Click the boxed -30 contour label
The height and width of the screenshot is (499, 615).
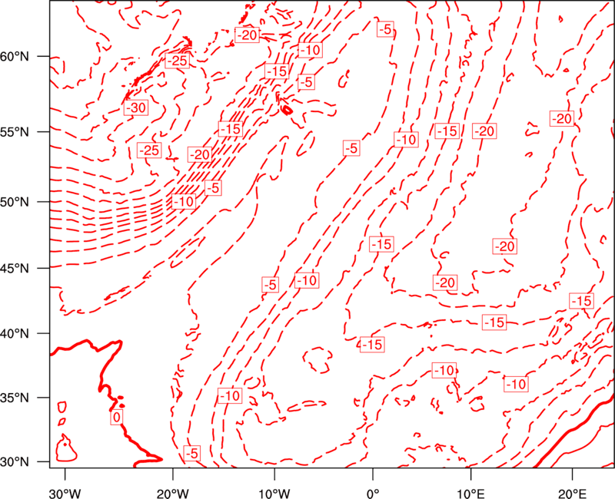[136, 107]
